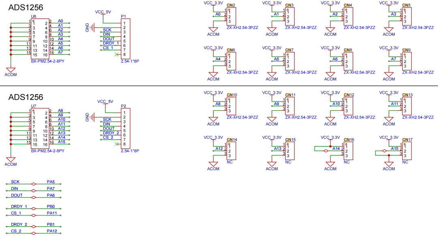Select the A10 net label at connector CN12
This screenshot has width=438, height=238.
336,104
